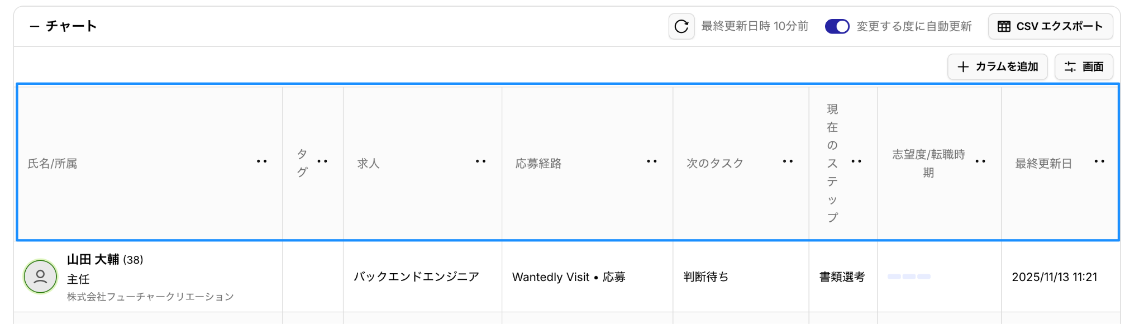Open options dots for 求人 column
The width and height of the screenshot is (1144, 324).
coord(480,161)
